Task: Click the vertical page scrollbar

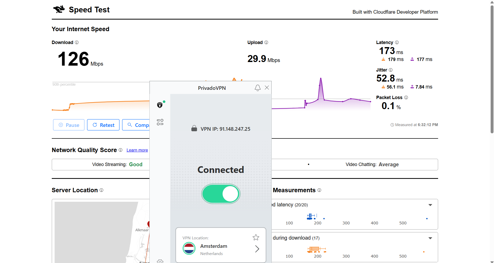Action: pyautogui.click(x=492, y=69)
